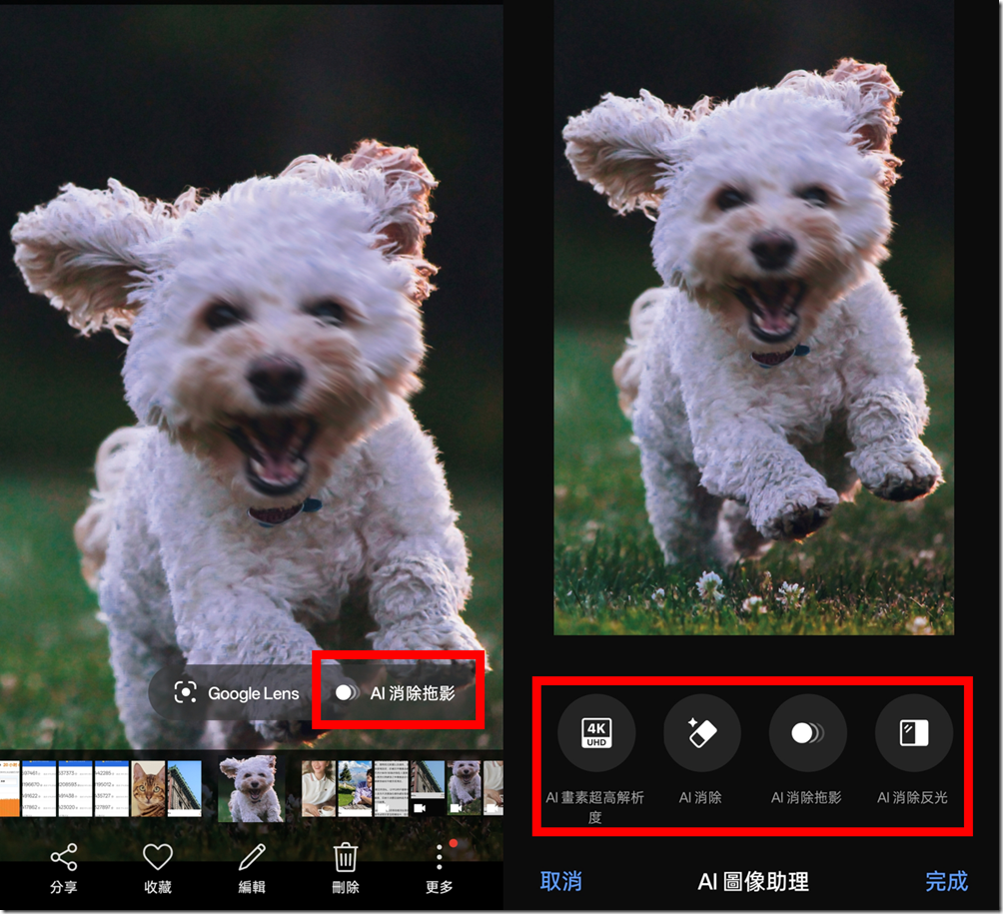
Task: Delete the photo with 刪除 trash icon
Action: pos(346,868)
